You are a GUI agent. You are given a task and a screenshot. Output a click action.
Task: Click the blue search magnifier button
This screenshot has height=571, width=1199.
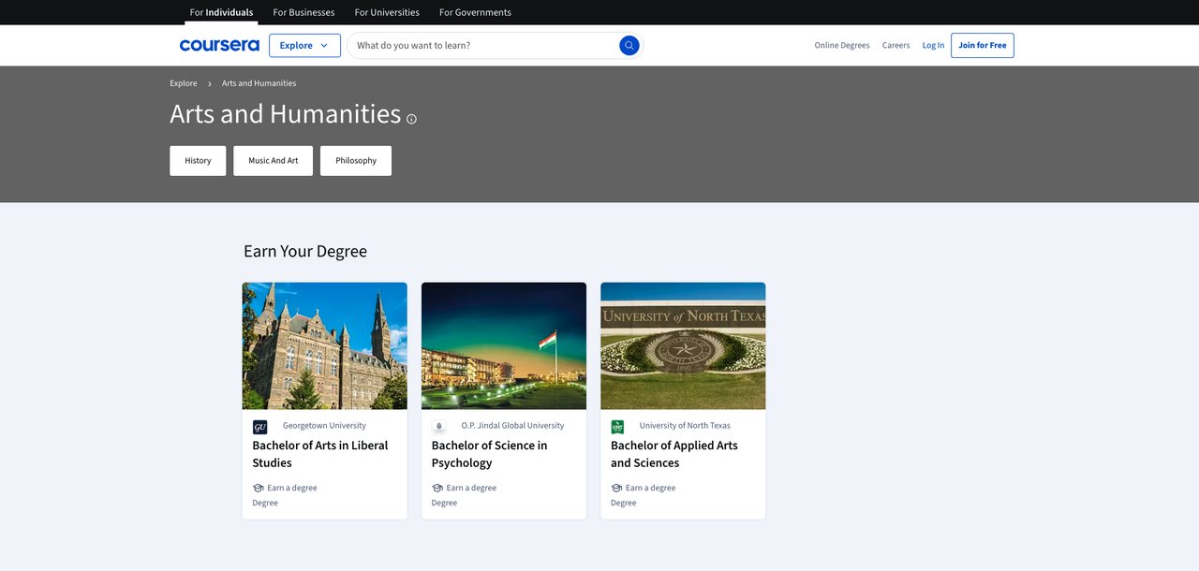629,45
